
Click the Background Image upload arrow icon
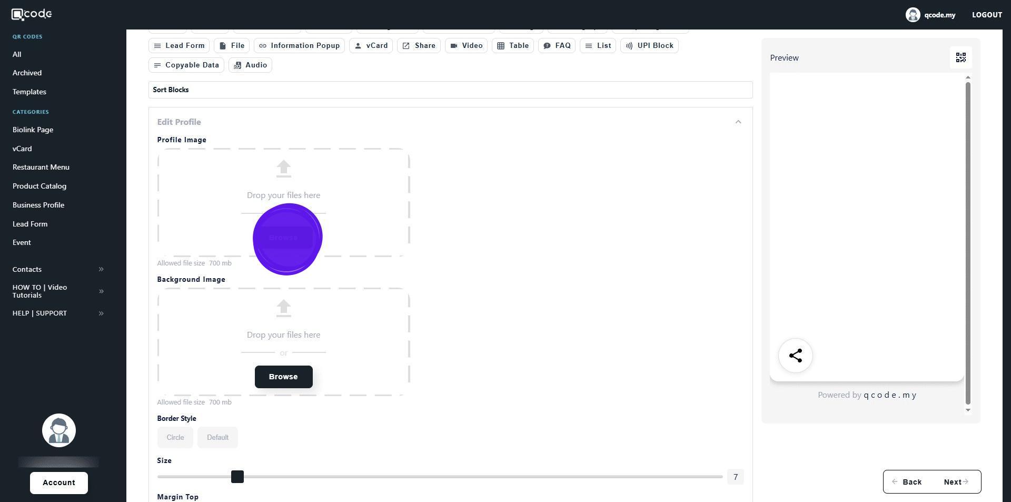pyautogui.click(x=284, y=308)
